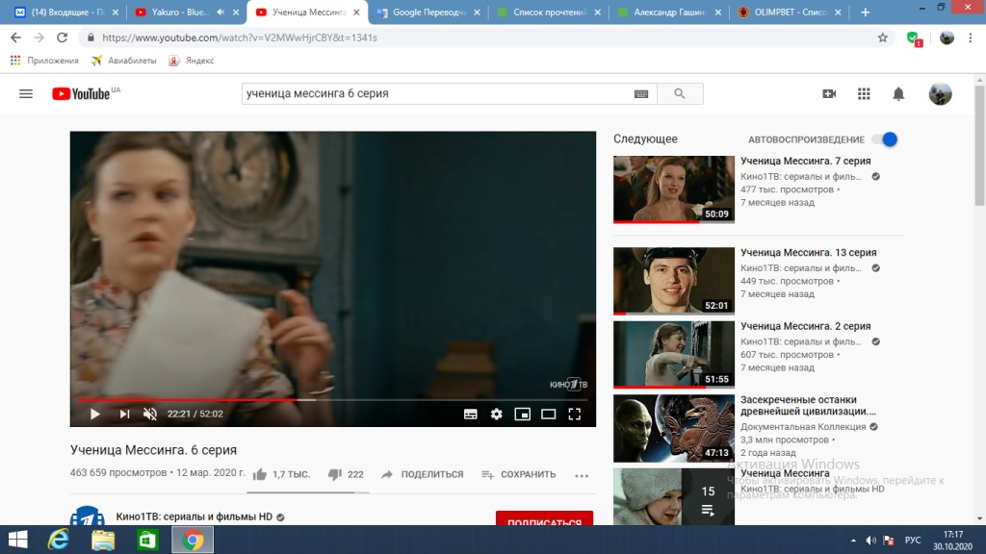Image resolution: width=986 pixels, height=554 pixels.
Task: Open the create video camera icon
Action: point(829,93)
